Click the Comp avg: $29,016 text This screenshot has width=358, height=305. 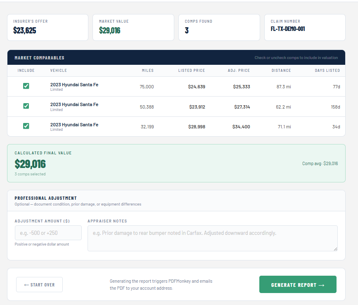[320, 163]
